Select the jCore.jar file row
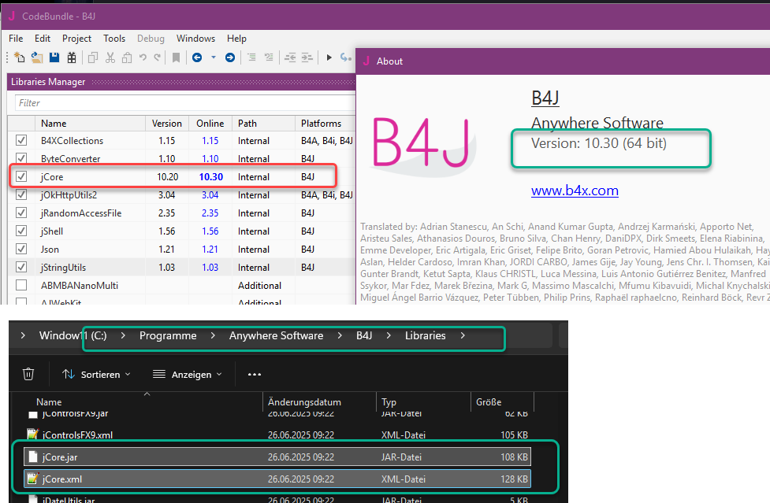 click(277, 457)
